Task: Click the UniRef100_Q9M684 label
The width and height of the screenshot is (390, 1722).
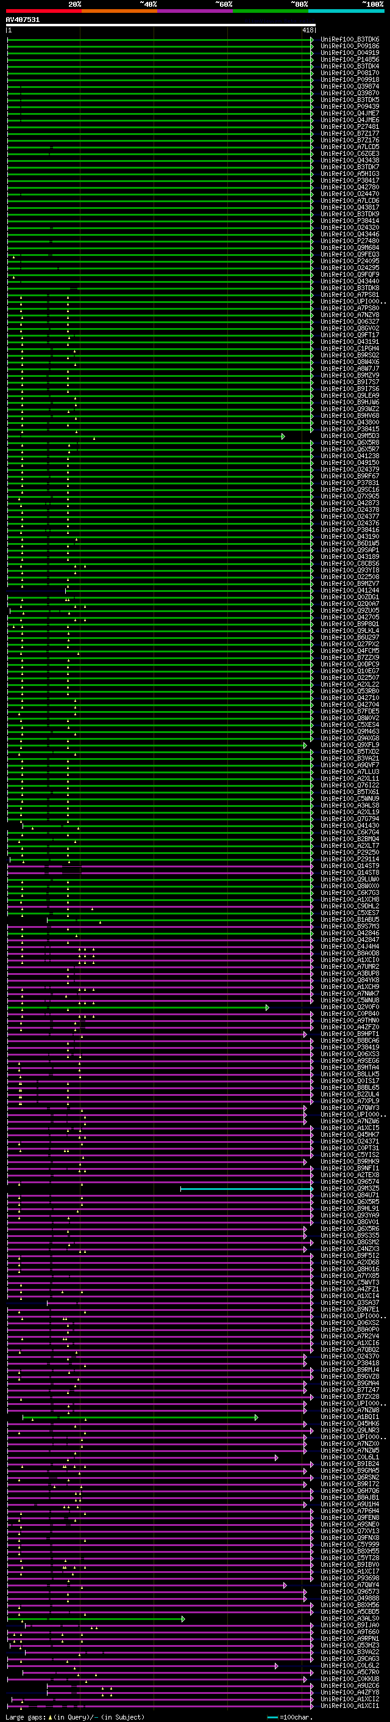Action: point(349,247)
